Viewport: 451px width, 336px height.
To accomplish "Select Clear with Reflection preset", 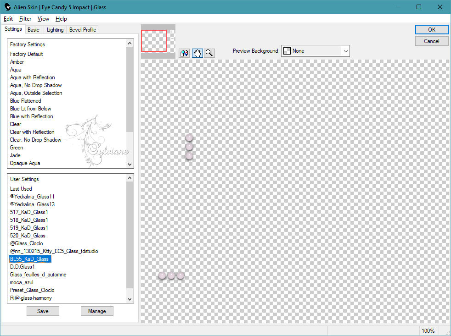I will point(32,132).
